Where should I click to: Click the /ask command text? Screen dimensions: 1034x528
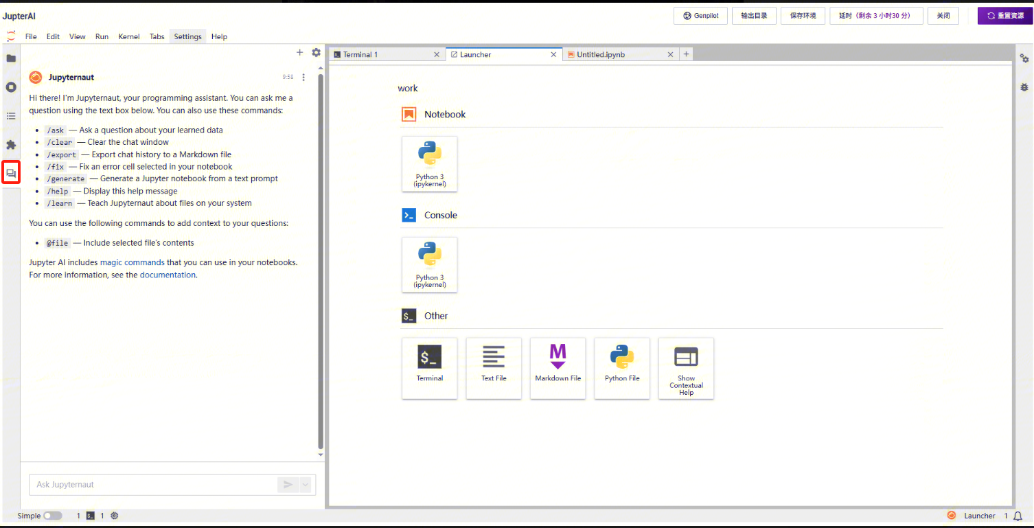click(56, 130)
